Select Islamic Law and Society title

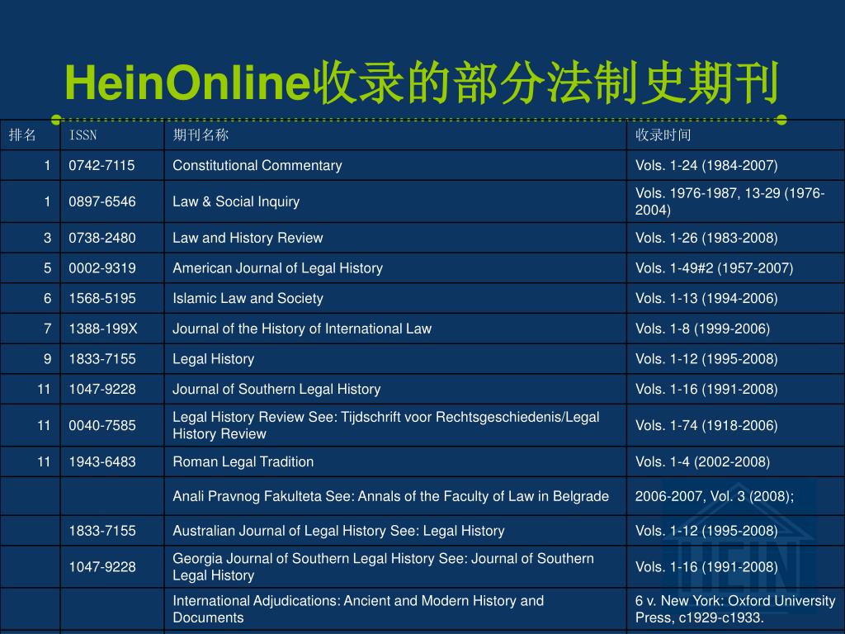coord(248,298)
